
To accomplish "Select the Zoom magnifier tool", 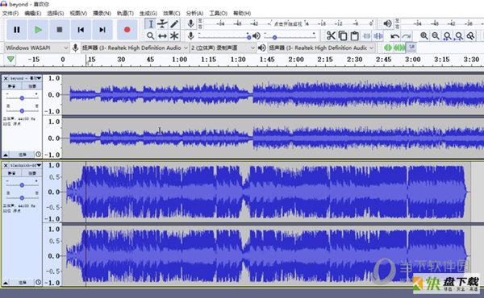I will pyautogui.click(x=151, y=36).
